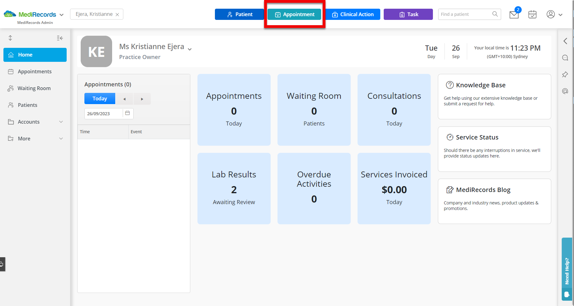Click the Service Status gauge icon
574x306 pixels.
[450, 137]
